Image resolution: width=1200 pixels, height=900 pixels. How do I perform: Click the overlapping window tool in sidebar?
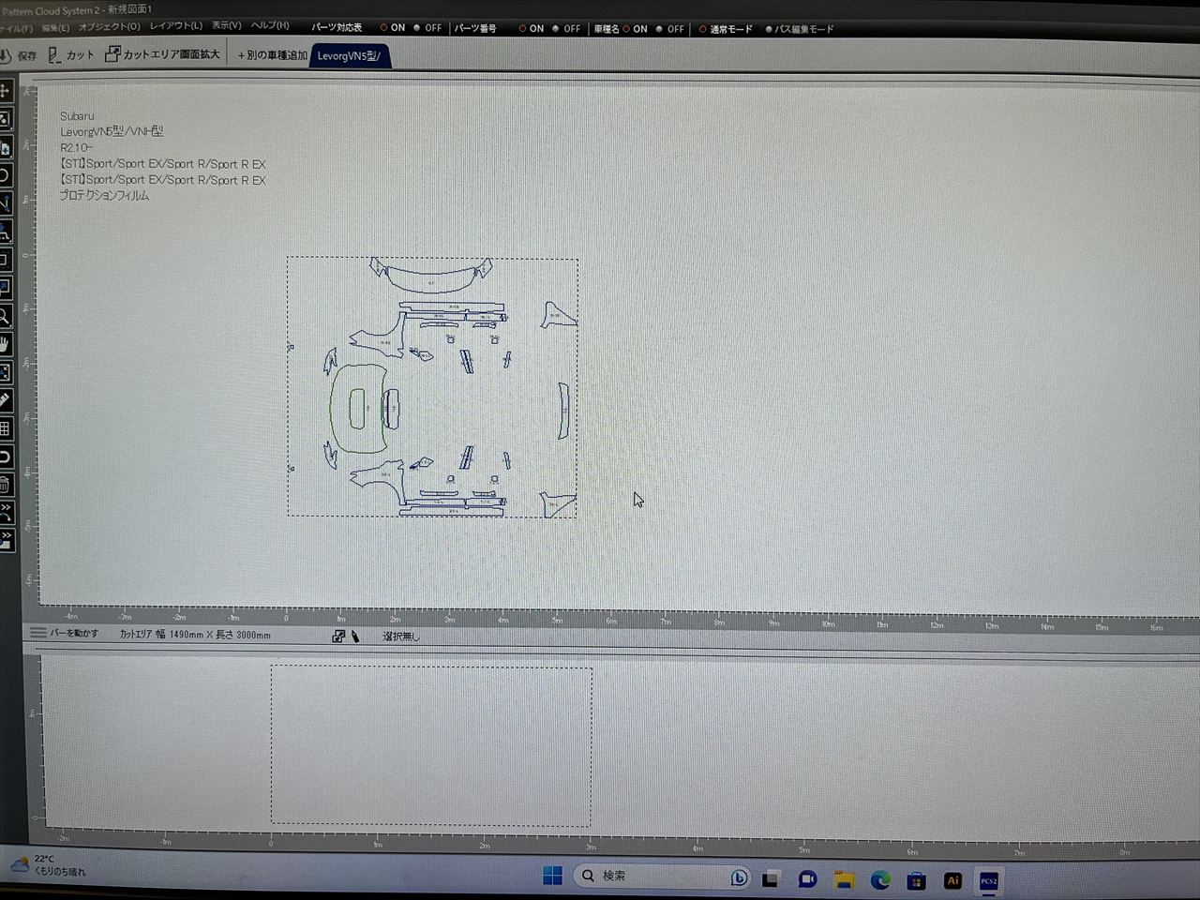point(5,288)
